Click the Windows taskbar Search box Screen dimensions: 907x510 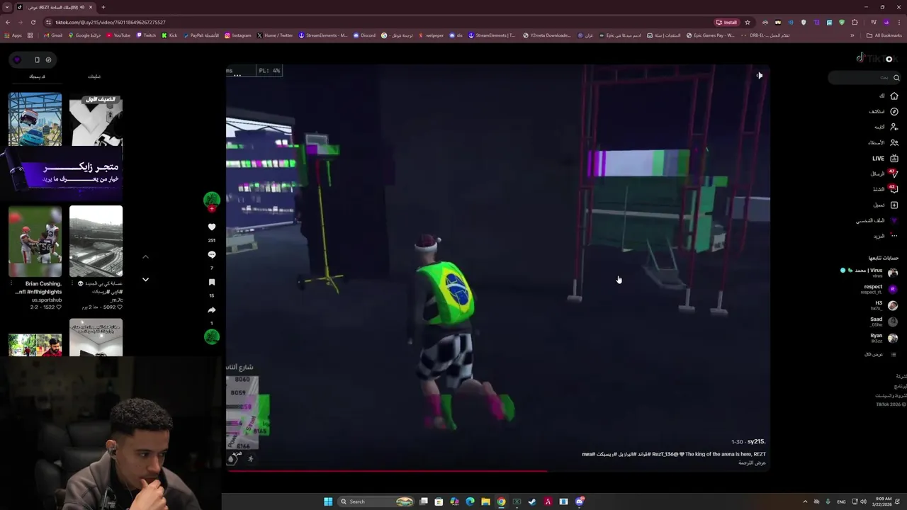click(x=376, y=501)
